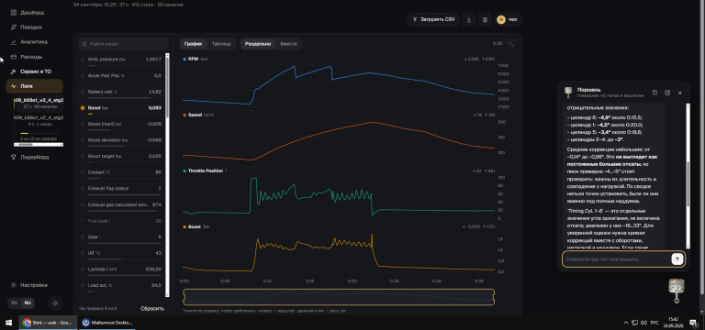Image resolution: width=705 pixels, height=330 pixels.
Task: Open Расходы section
Action: (x=34, y=57)
